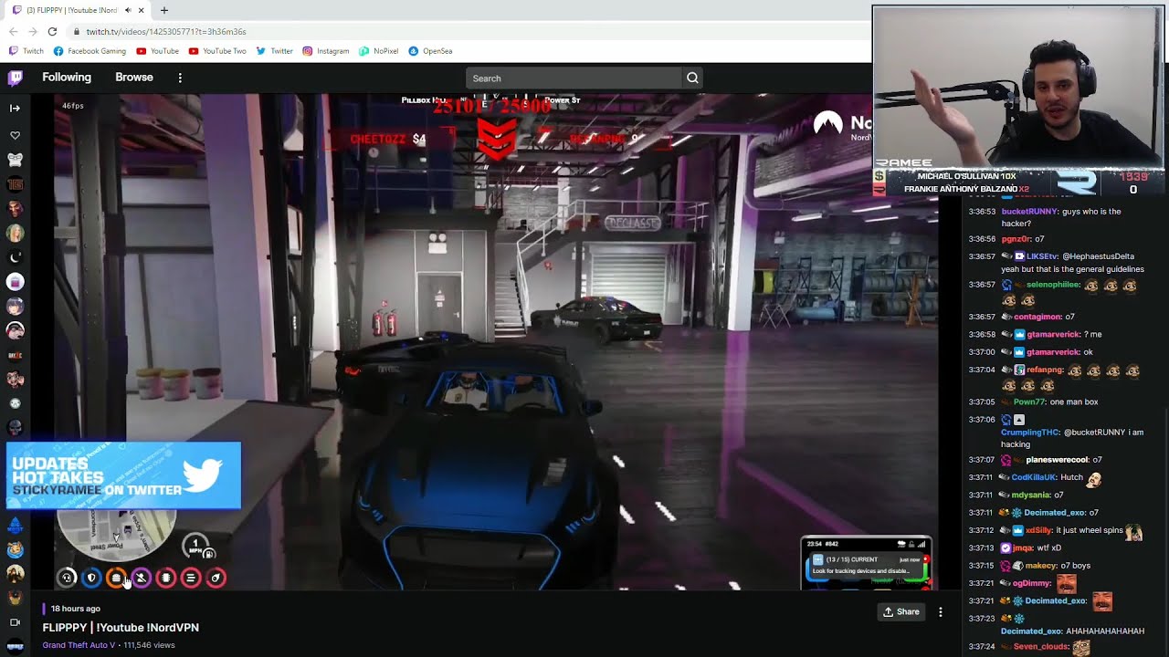Click username CodKillaUK in chat
The height and width of the screenshot is (657, 1169).
[1034, 477]
